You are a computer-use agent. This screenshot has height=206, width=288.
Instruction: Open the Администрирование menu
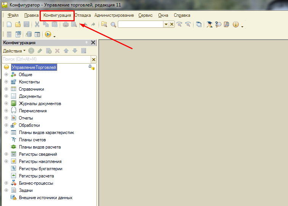tap(114, 15)
